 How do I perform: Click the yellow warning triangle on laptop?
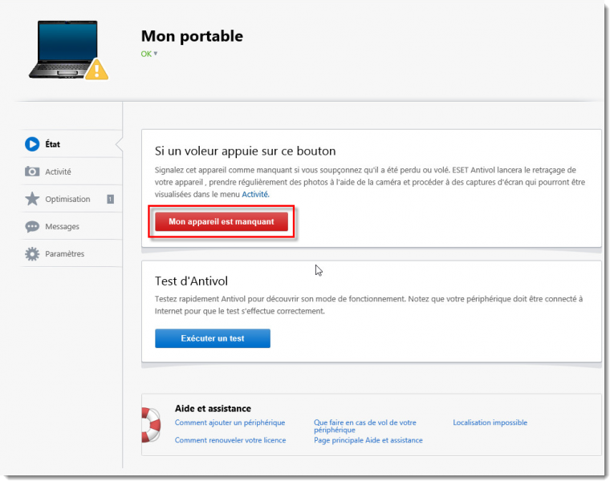96,70
